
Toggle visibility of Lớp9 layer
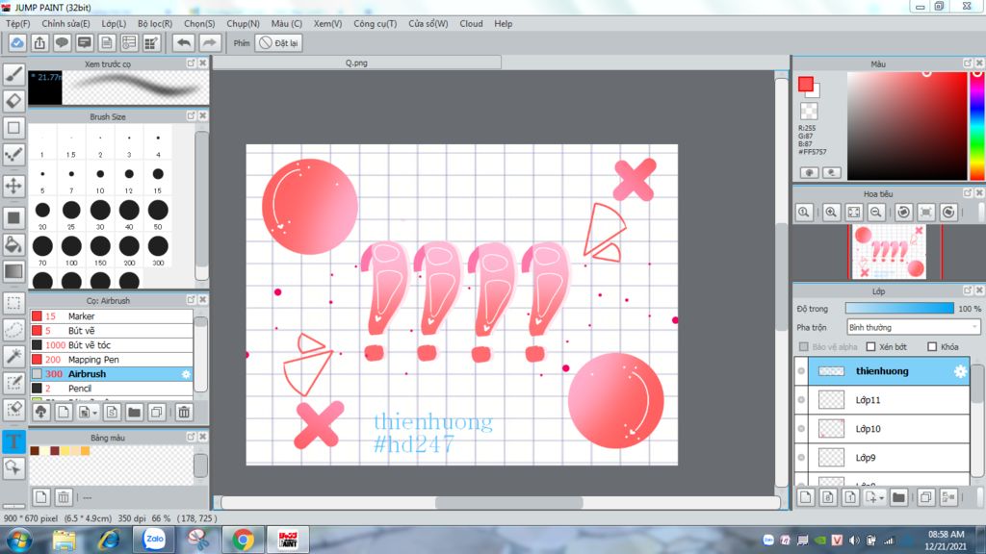coord(801,457)
